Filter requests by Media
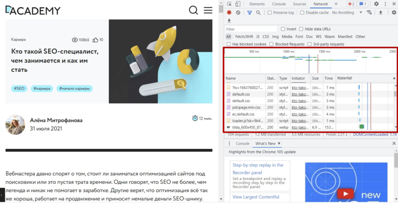 click(287, 37)
